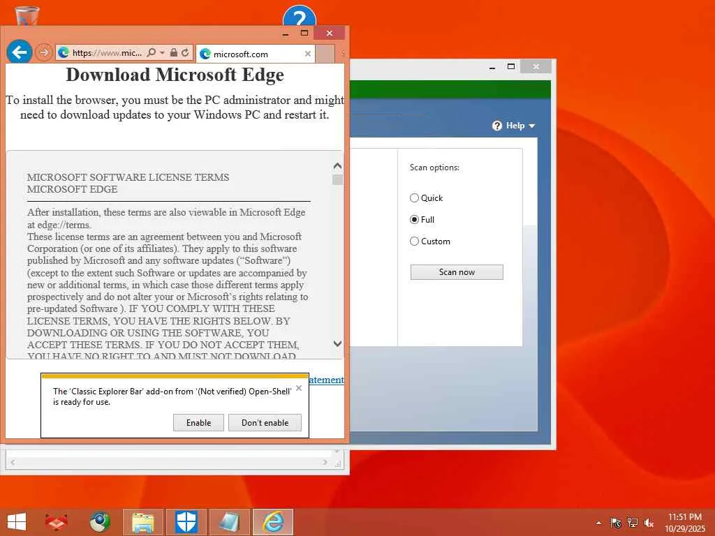This screenshot has width=715, height=536.
Task: Minimize the Internet Explorer window
Action: coord(286,33)
